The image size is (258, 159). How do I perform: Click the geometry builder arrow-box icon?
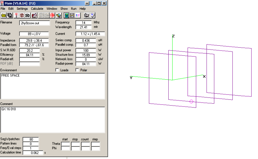click(59, 16)
